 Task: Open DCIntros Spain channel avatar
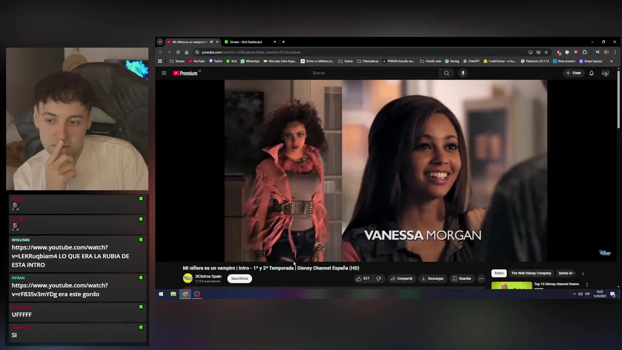188,278
